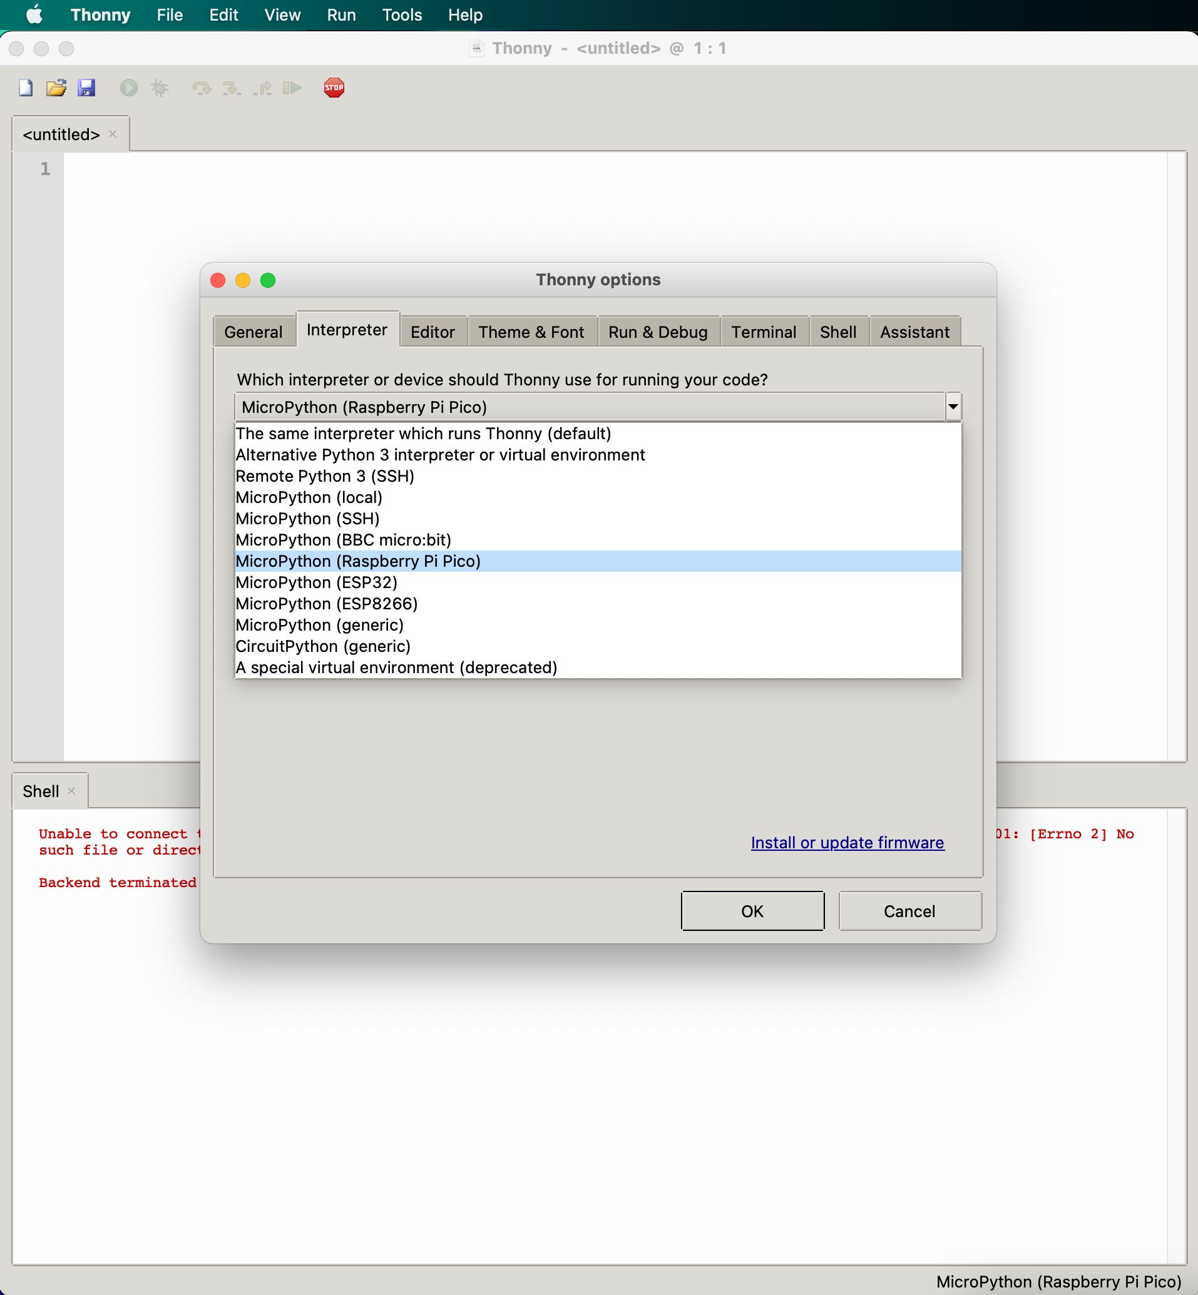
Task: Click the Cancel button
Action: [x=909, y=911]
